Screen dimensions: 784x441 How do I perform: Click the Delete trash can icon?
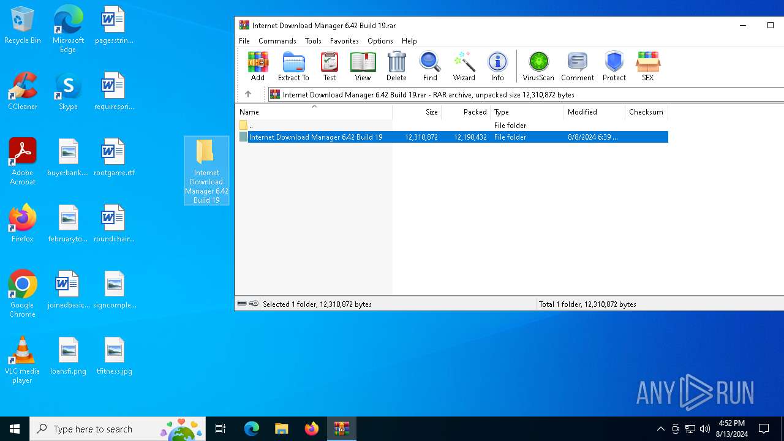pyautogui.click(x=396, y=66)
